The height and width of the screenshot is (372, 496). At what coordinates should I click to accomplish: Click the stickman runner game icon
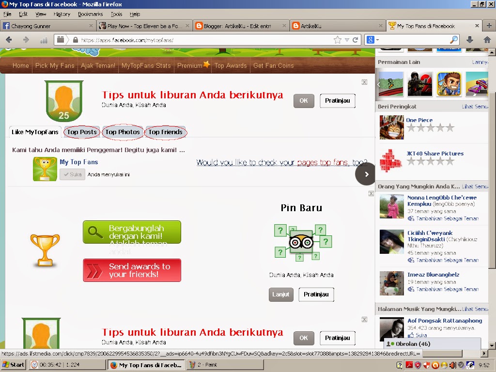point(391,84)
